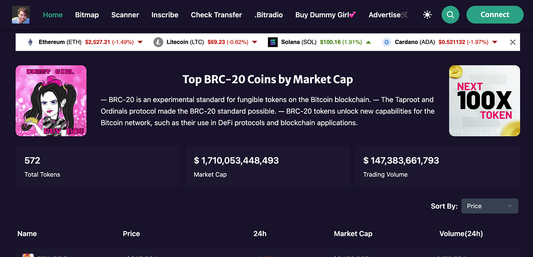The height and width of the screenshot is (257, 533).
Task: Click the Market Cap value $1,710,053,448,493
Action: 236,161
